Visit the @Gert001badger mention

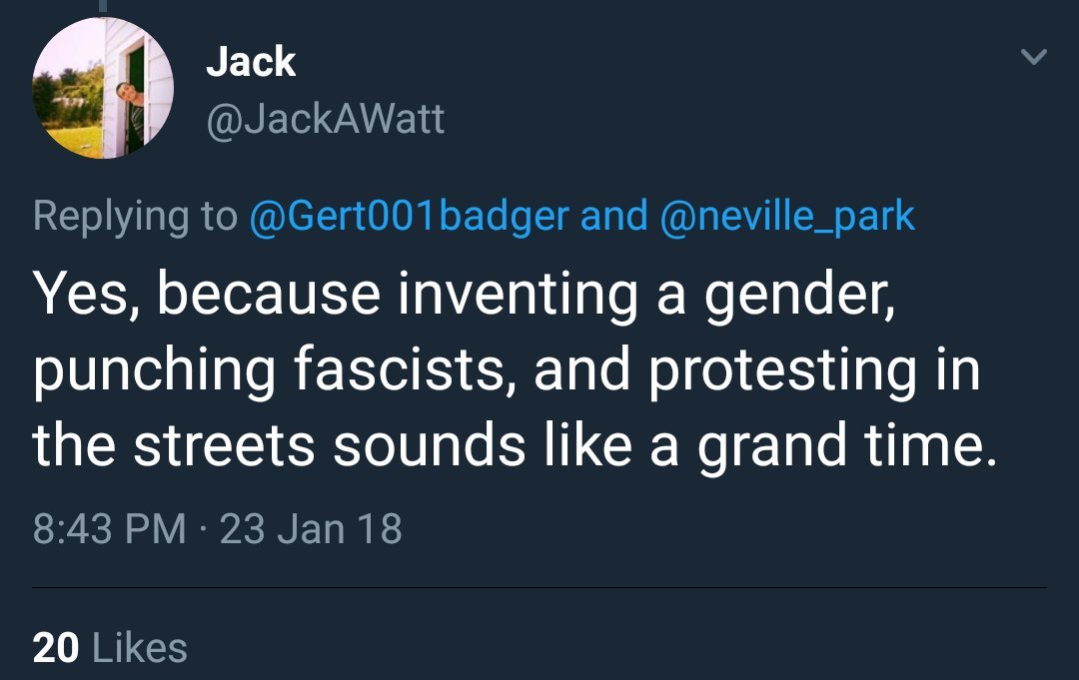pos(409,216)
